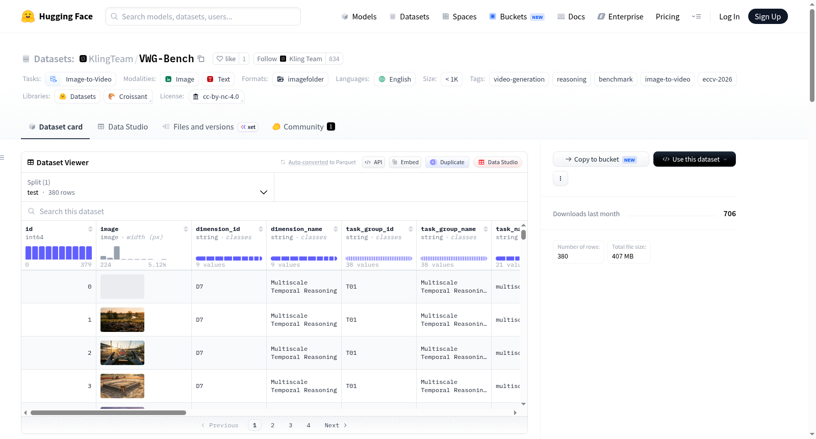Sort the dimension_id column
816x439 pixels.
(261, 229)
